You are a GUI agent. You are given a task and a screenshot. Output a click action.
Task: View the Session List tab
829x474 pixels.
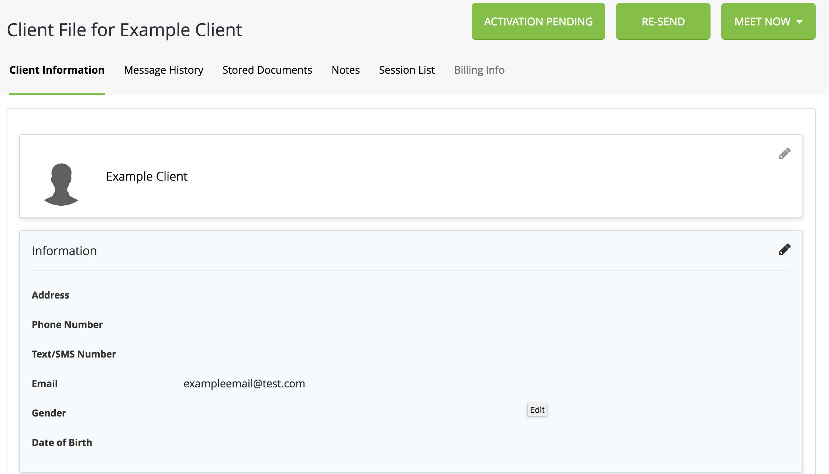(407, 70)
